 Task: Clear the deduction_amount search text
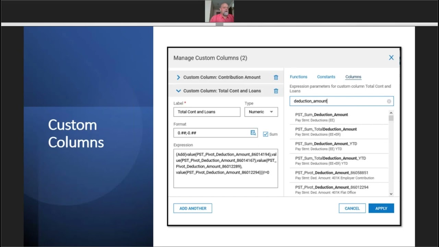tap(389, 101)
